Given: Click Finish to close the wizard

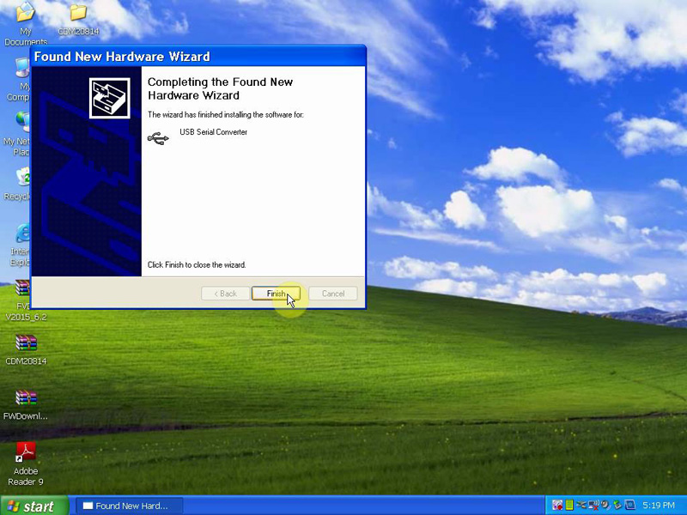Looking at the screenshot, I should pos(276,294).
